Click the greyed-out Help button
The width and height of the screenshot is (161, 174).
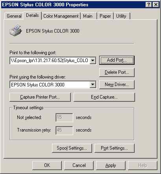[142, 165]
